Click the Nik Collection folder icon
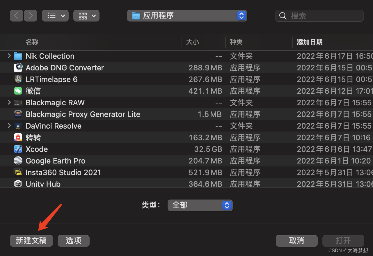Image resolution: width=373 pixels, height=256 pixels. [18, 56]
